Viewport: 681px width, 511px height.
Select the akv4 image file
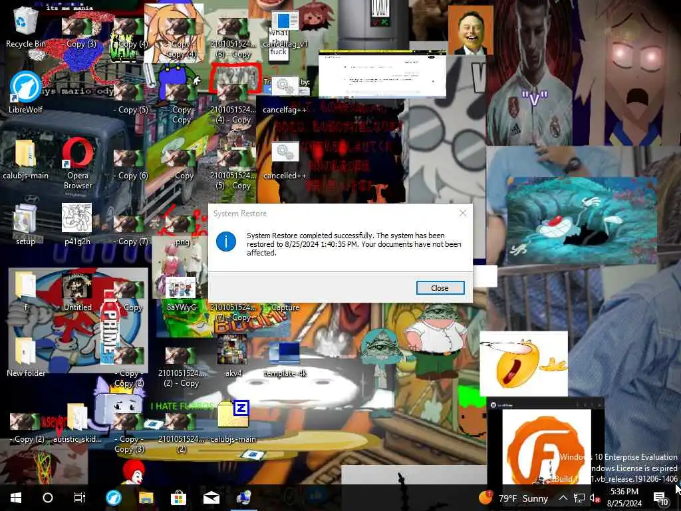coord(233,357)
